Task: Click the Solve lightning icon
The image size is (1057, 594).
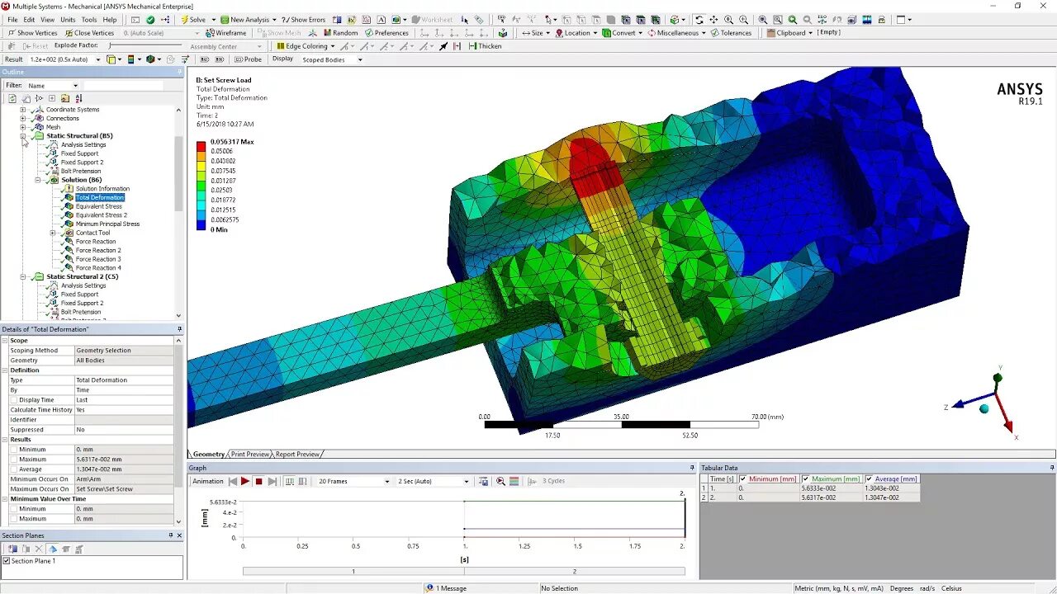Action: click(184, 20)
